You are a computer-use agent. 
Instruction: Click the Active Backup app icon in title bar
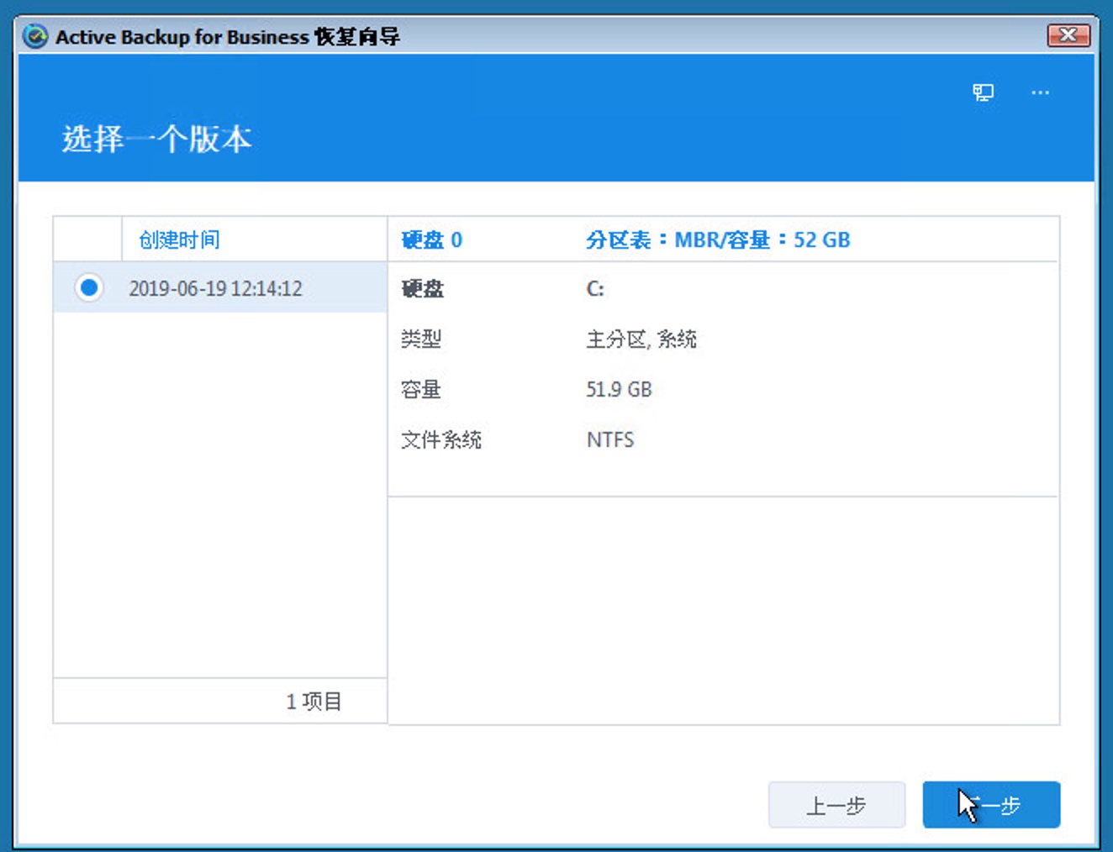(x=35, y=37)
